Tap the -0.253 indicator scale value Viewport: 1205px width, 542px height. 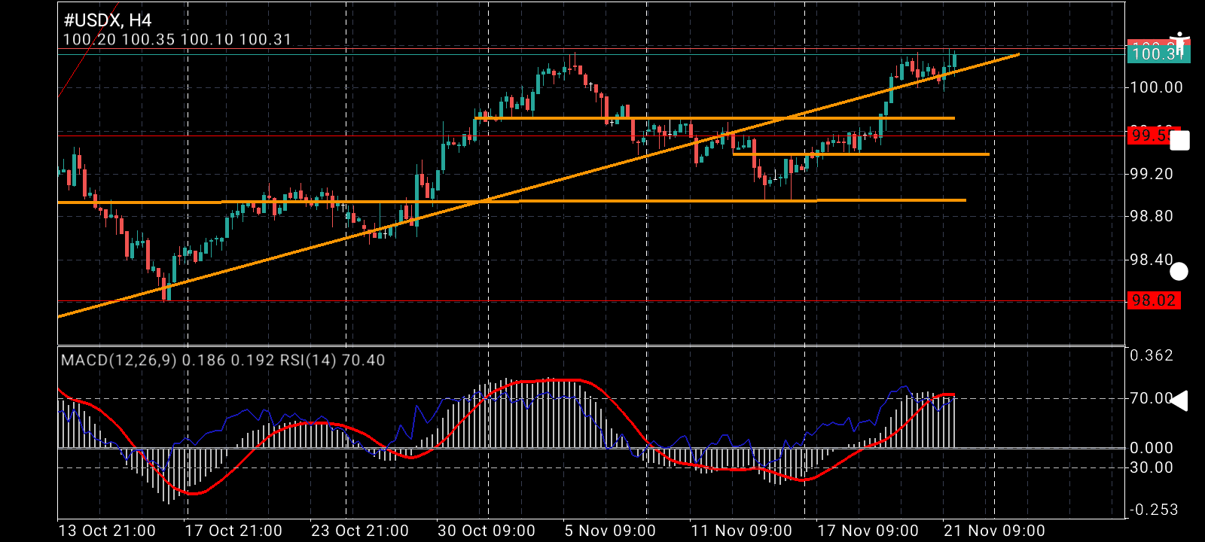[x=1152, y=510]
